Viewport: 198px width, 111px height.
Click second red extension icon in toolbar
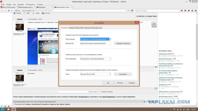(185, 11)
